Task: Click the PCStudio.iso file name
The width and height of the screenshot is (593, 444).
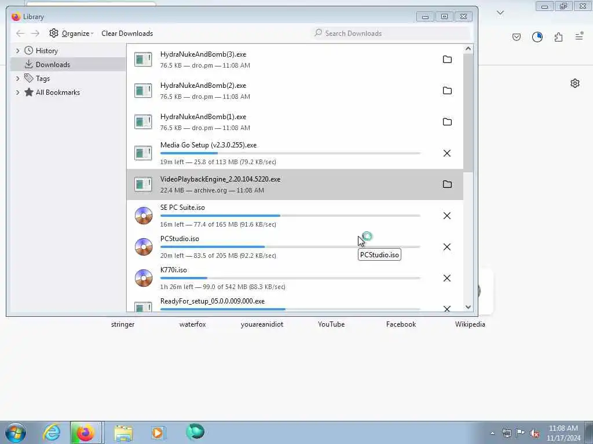Action: pyautogui.click(x=180, y=239)
